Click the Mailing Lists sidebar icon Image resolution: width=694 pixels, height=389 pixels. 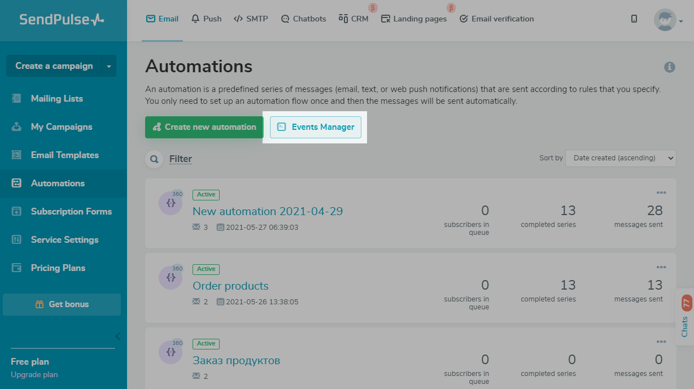click(16, 98)
